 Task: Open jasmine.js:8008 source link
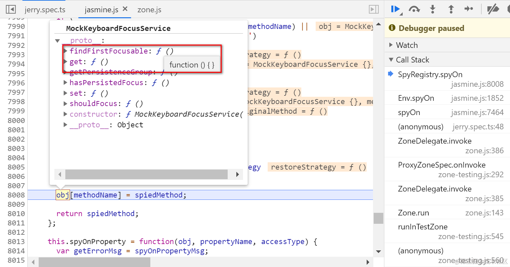point(477,84)
